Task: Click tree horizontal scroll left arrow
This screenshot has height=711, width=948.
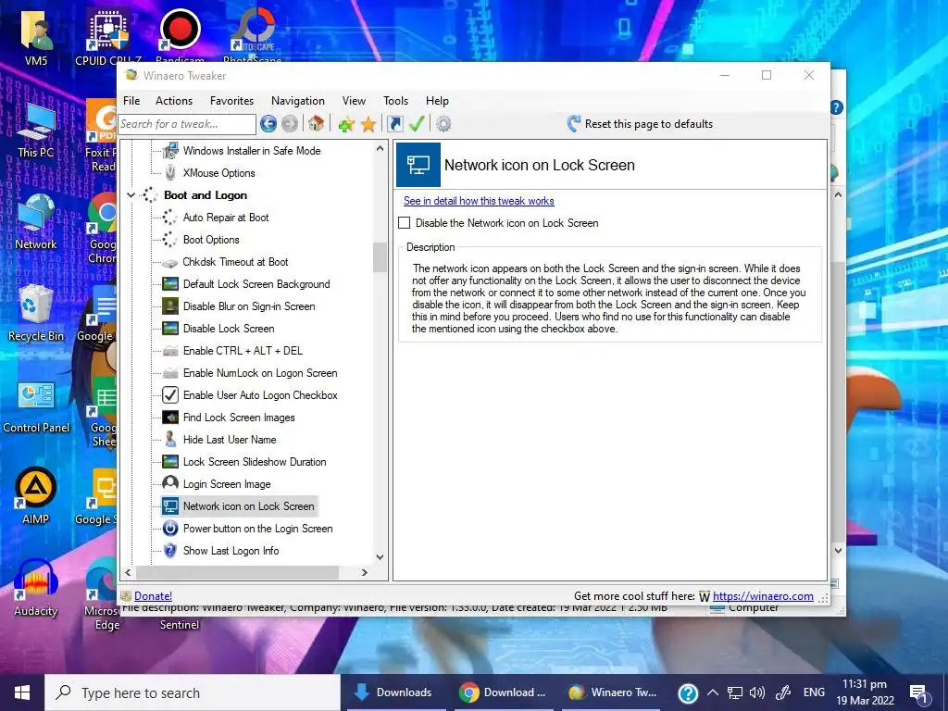Action: [128, 572]
